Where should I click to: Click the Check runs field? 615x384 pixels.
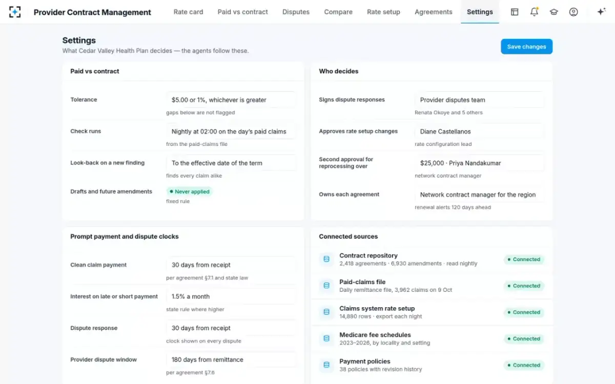[x=231, y=132]
